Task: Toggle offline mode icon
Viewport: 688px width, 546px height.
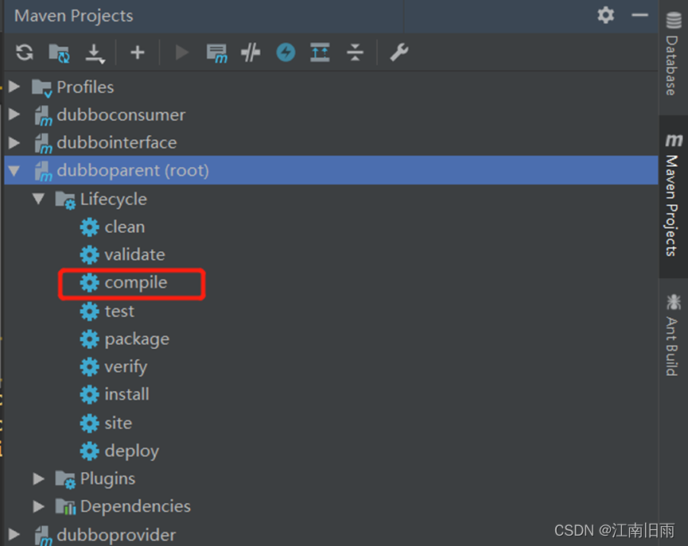Action: [x=251, y=52]
